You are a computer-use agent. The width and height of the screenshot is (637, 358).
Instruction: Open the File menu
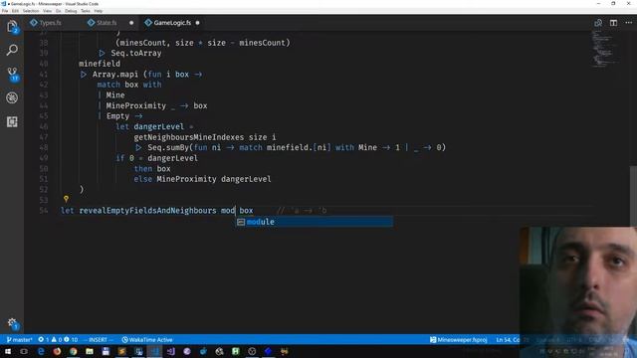[5, 11]
